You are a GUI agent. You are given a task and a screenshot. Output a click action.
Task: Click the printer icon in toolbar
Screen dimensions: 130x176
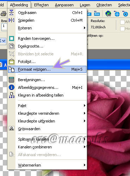click(x=4, y=14)
